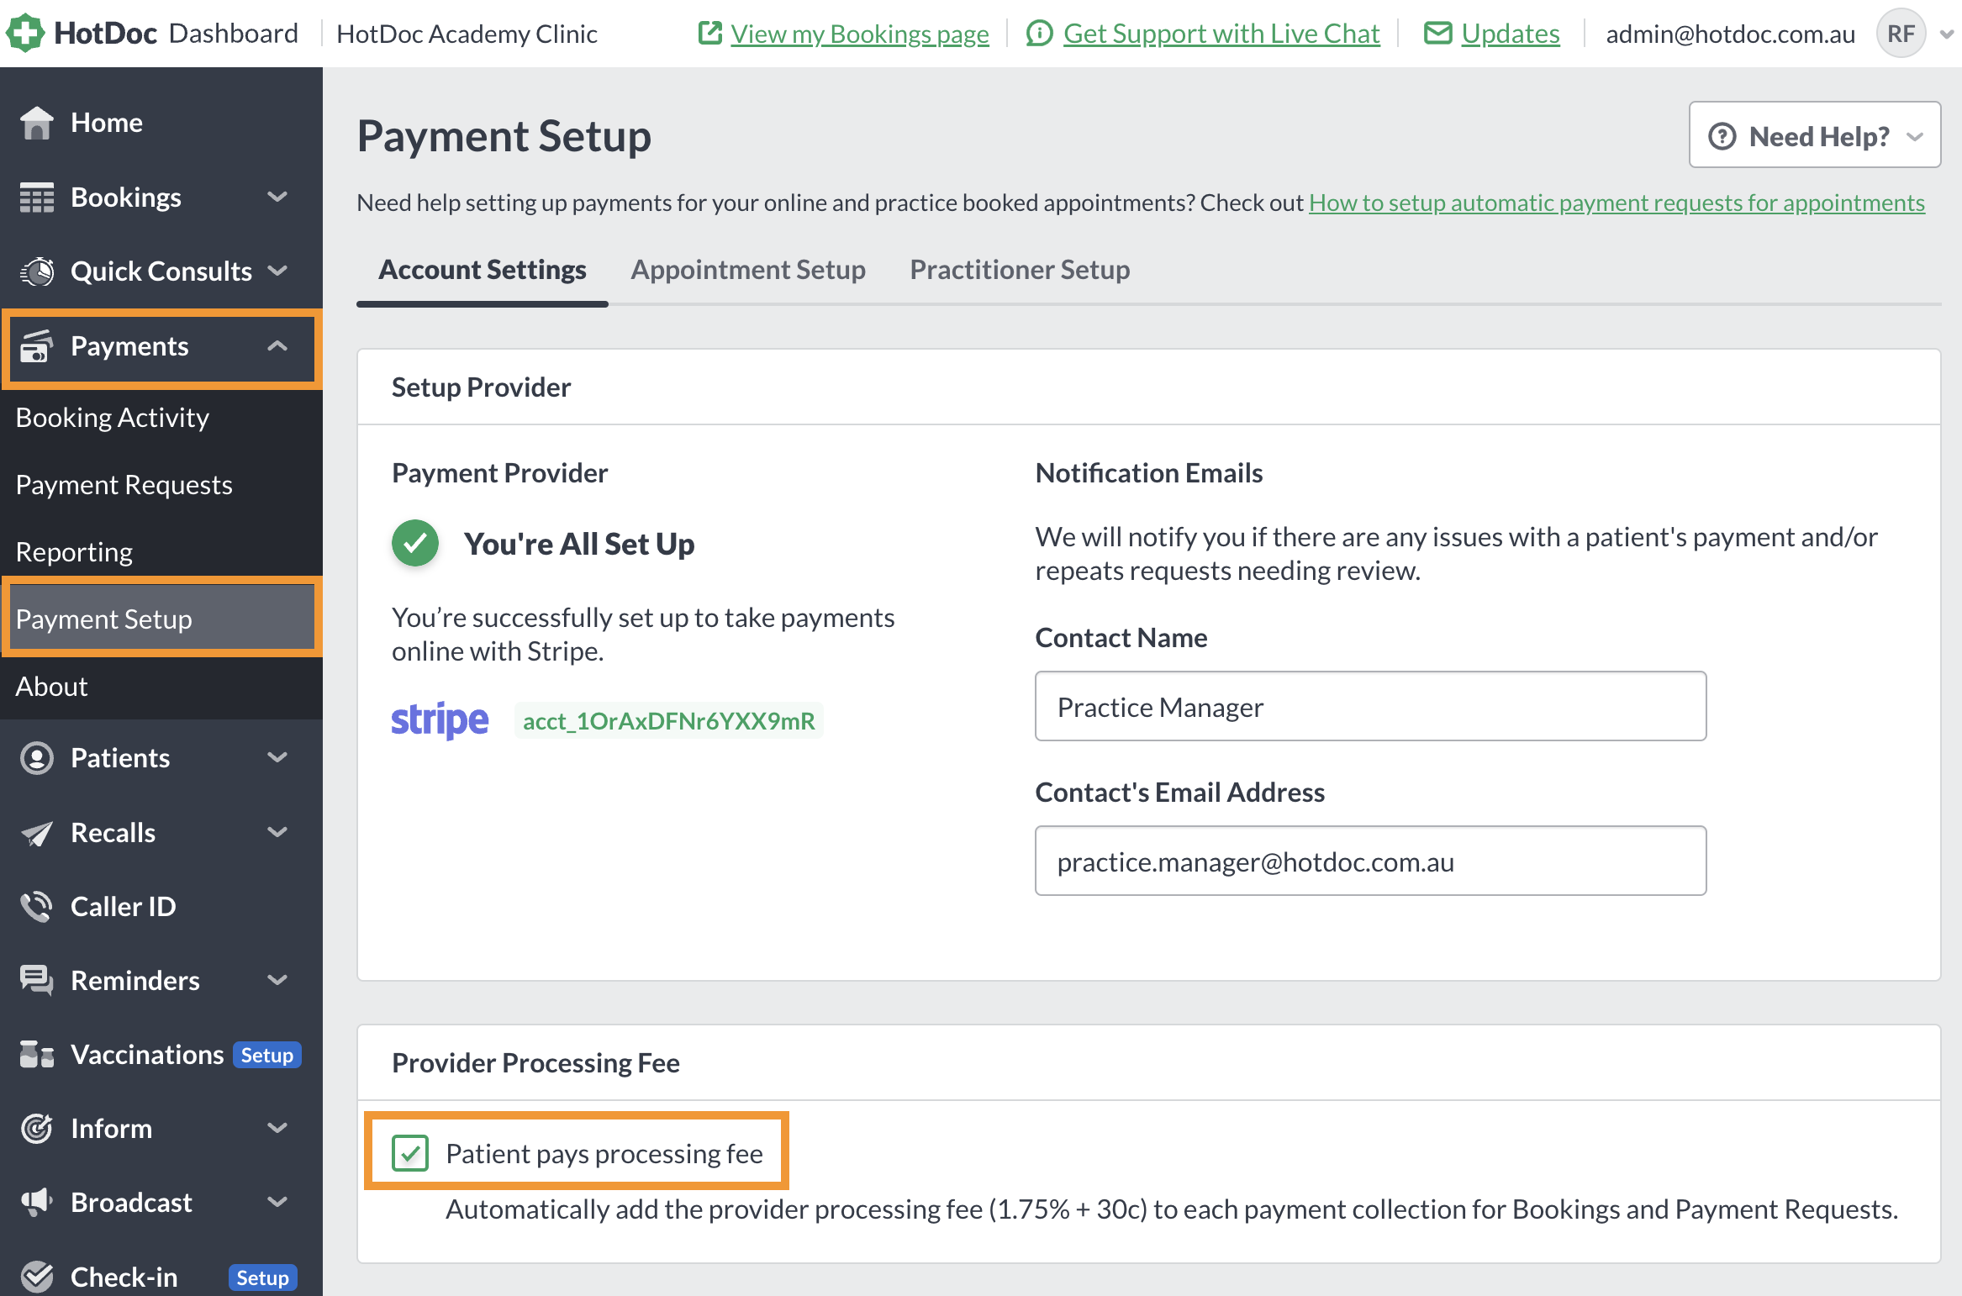The height and width of the screenshot is (1296, 1962).
Task: Switch to the Account Settings tab
Action: click(483, 270)
